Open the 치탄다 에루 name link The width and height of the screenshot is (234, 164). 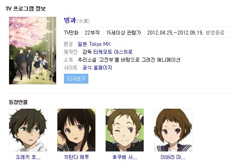coord(77,157)
